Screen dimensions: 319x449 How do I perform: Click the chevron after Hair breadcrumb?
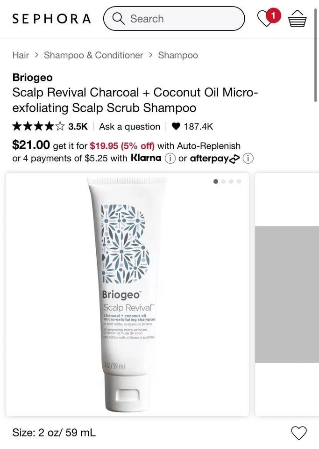pos(36,55)
